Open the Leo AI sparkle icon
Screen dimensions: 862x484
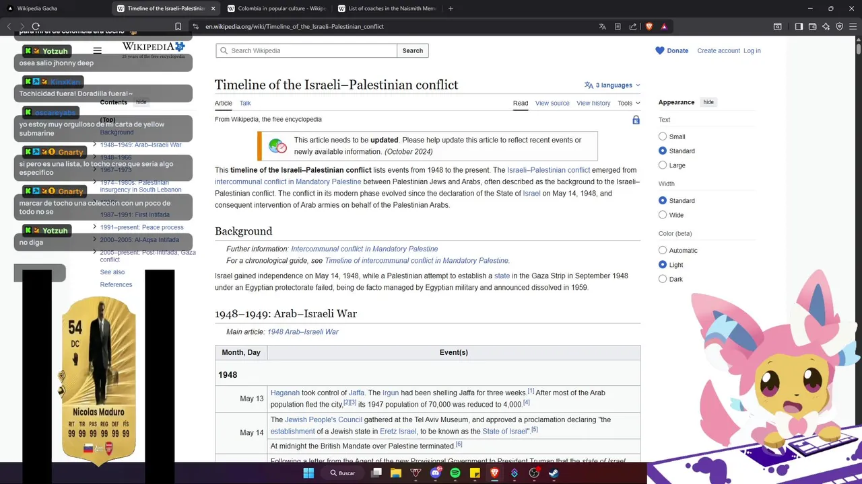826,26
